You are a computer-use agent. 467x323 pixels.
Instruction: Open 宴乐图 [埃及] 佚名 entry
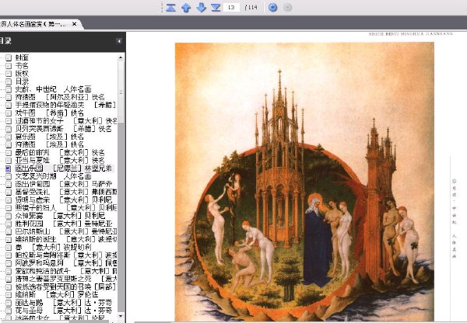(50, 137)
